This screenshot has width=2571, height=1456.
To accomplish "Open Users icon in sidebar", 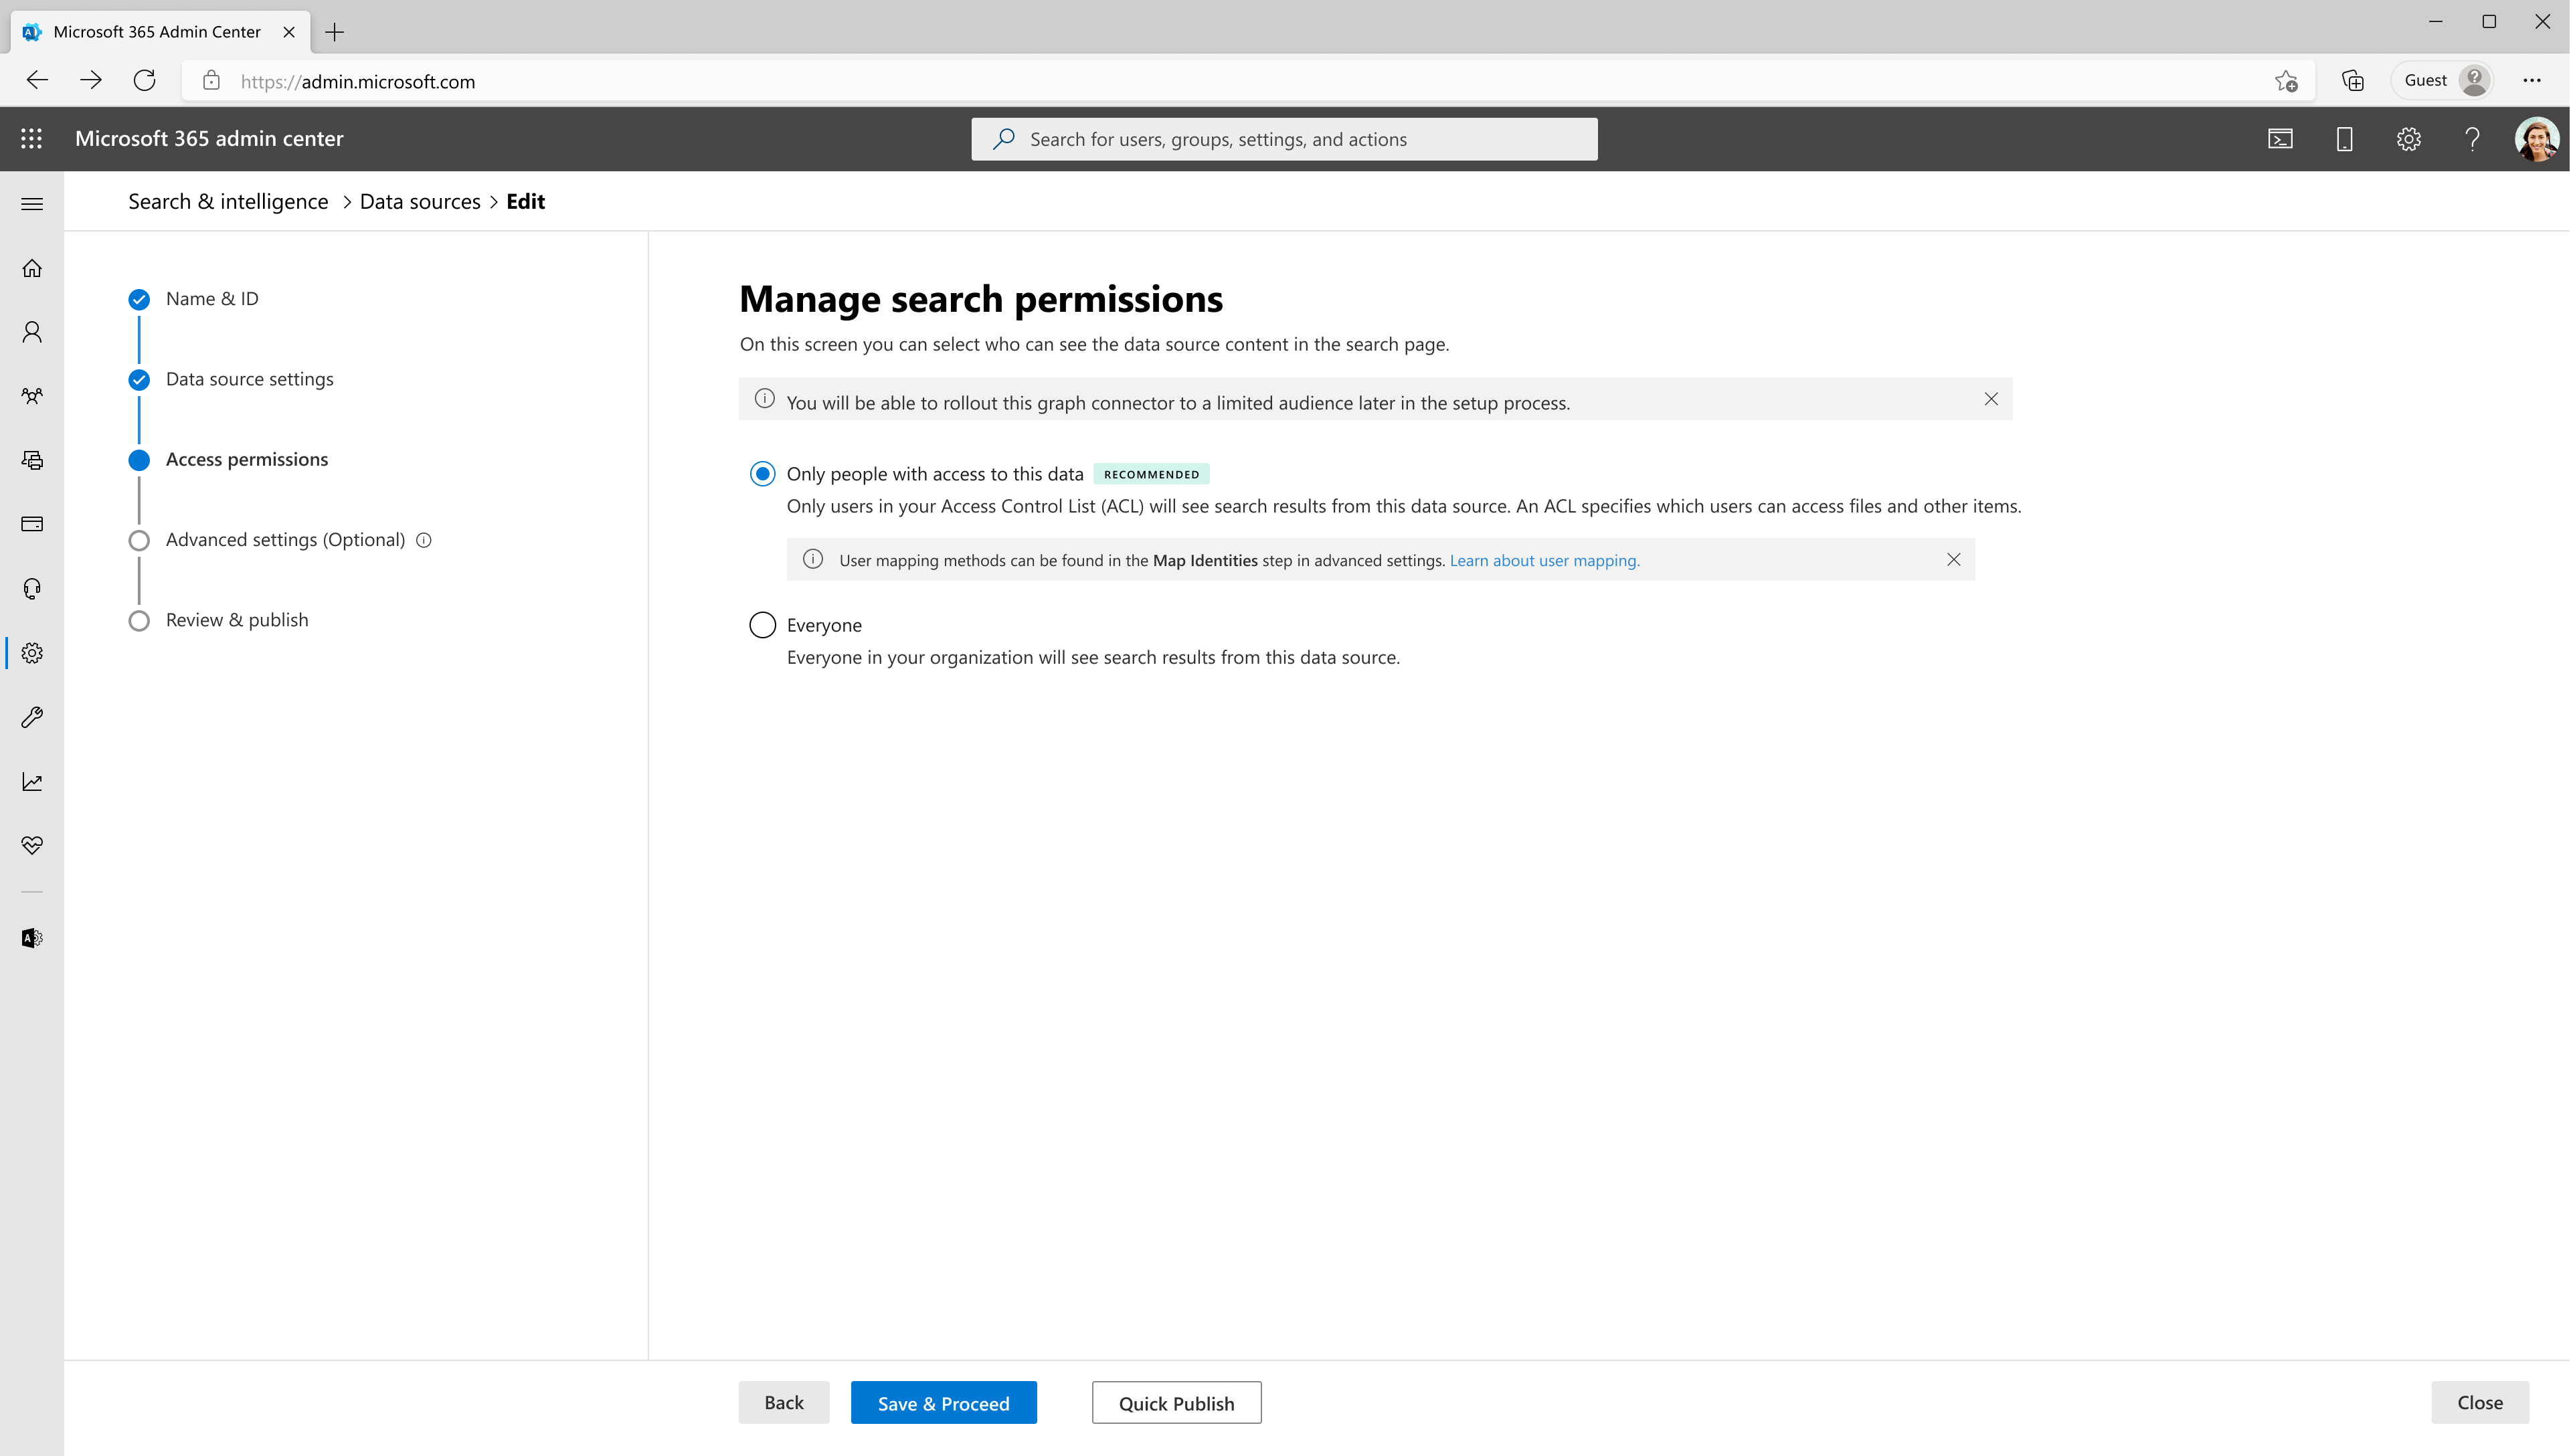I will coord(32,332).
